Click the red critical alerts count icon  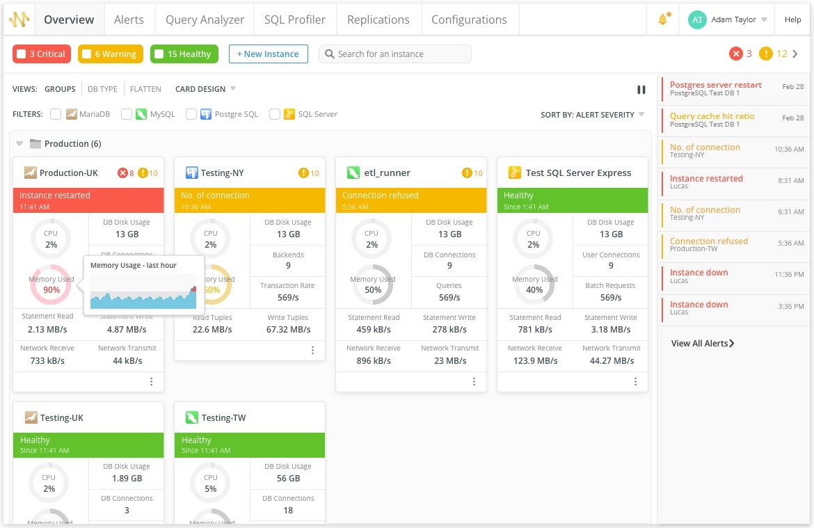(735, 54)
